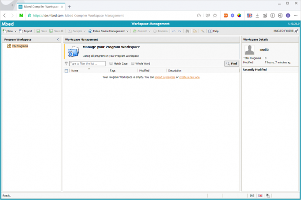This screenshot has width=301, height=200.
Task: Click the Find button
Action: point(232,64)
